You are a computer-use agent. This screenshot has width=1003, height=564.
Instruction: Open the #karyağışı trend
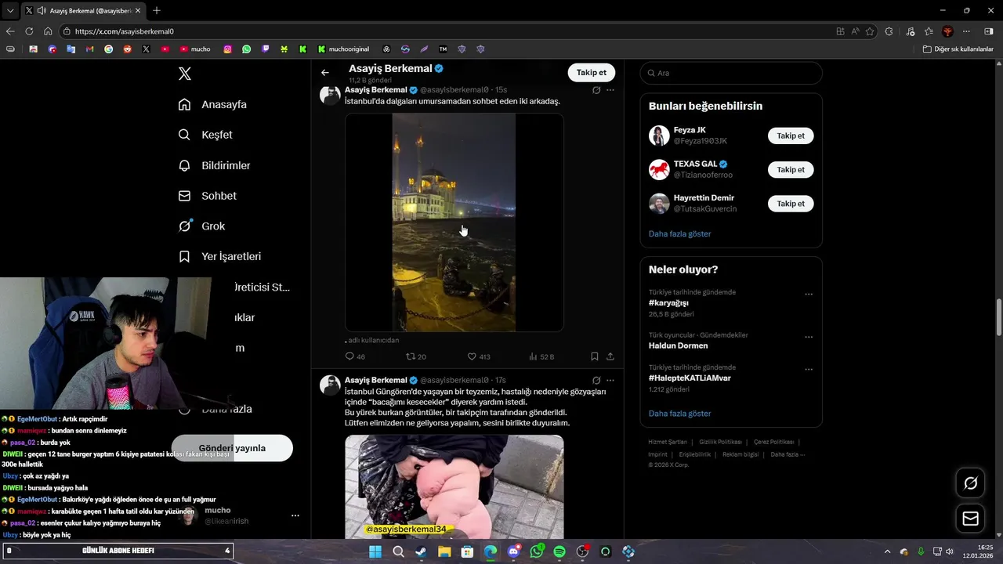[x=668, y=303]
